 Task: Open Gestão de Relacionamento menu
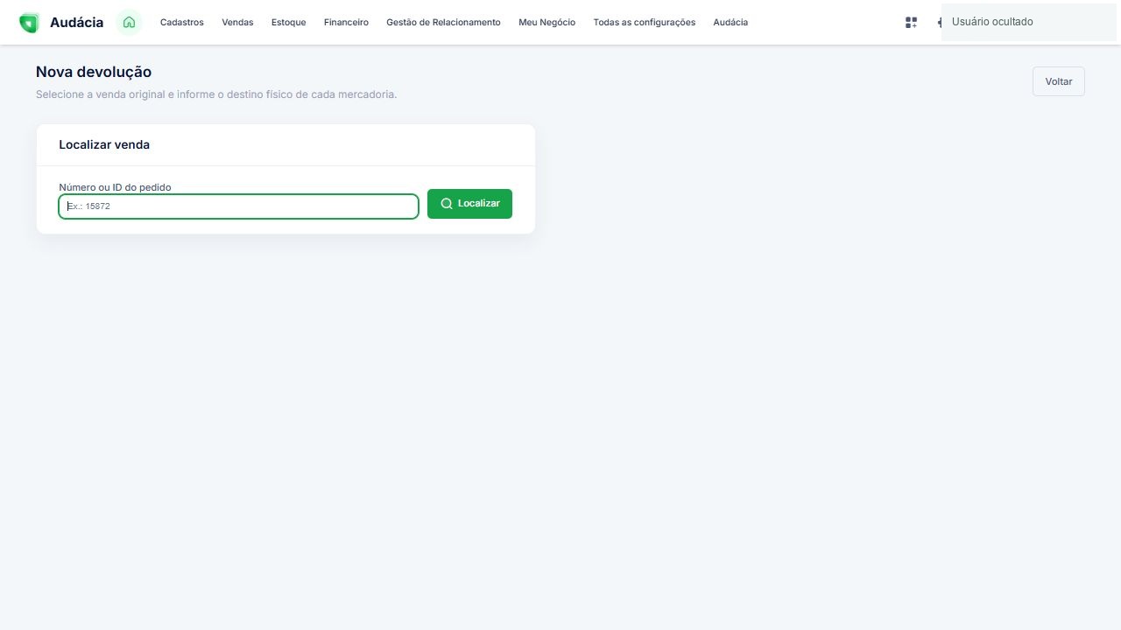[x=443, y=23]
